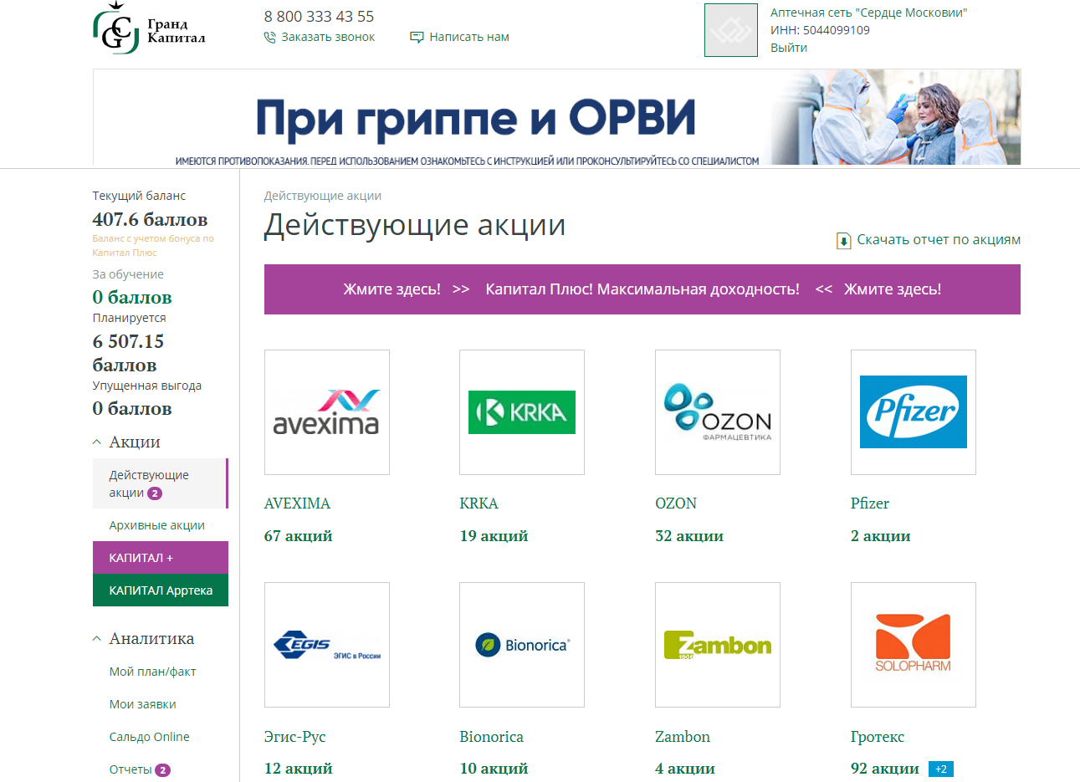1080x782 pixels.
Task: Open the Bionorica logo card
Action: point(522,645)
